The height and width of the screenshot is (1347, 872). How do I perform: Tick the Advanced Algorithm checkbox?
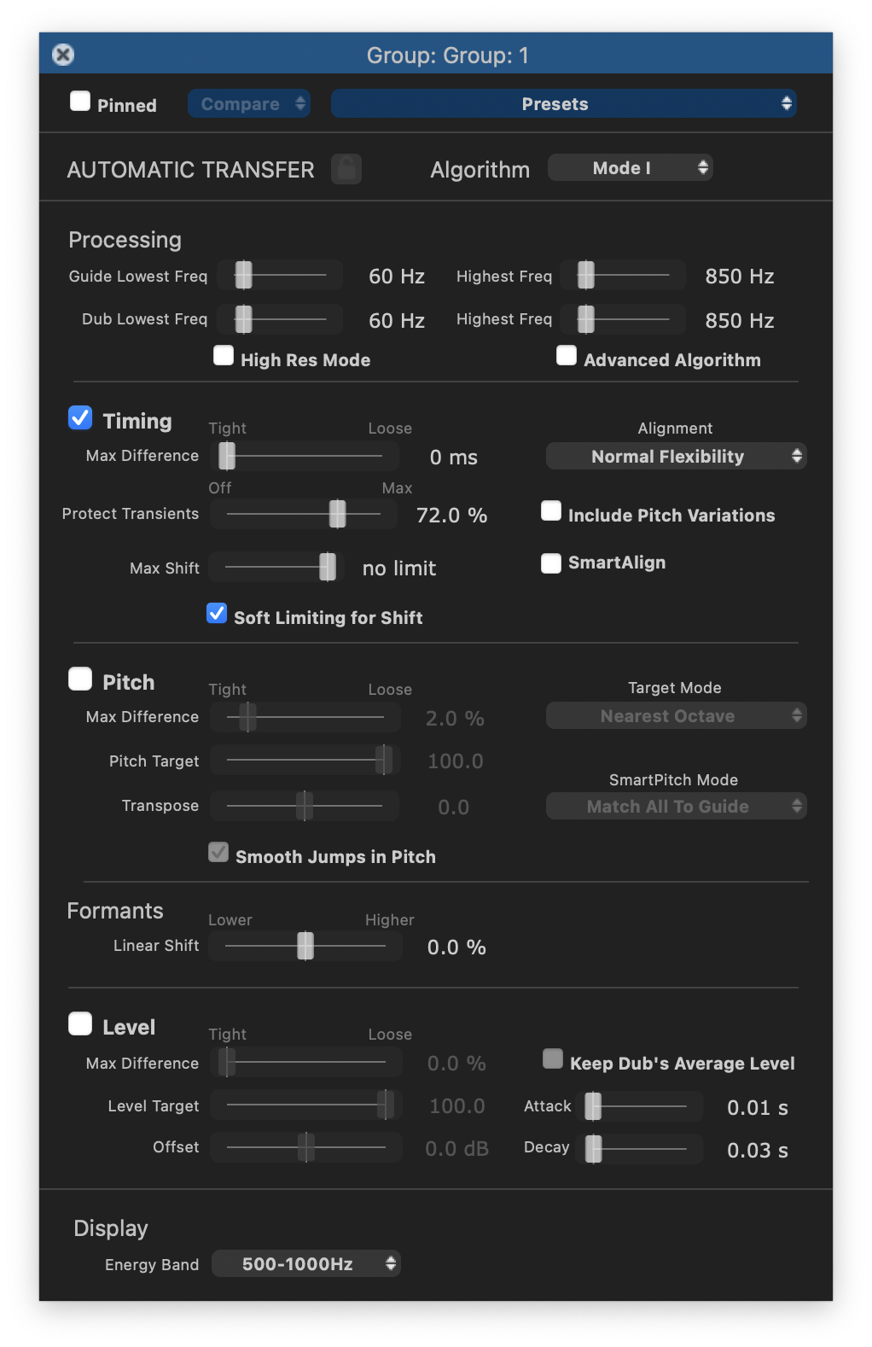coord(567,356)
